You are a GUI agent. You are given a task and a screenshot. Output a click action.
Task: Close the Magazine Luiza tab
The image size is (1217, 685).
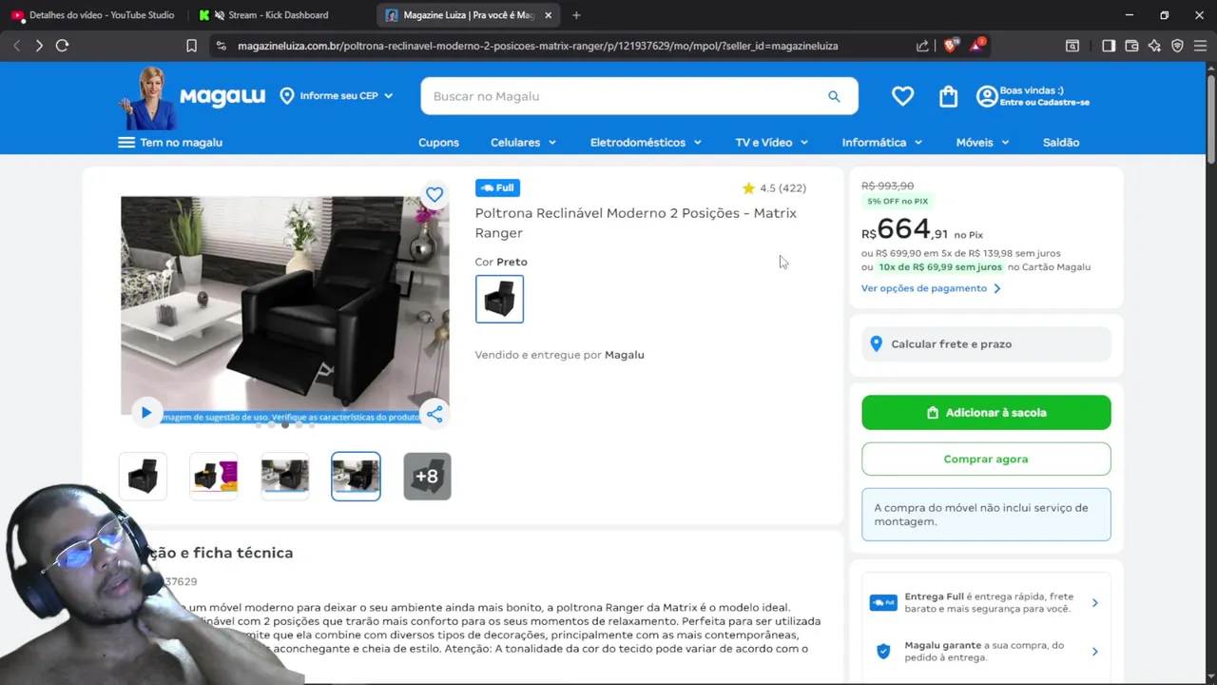(548, 15)
